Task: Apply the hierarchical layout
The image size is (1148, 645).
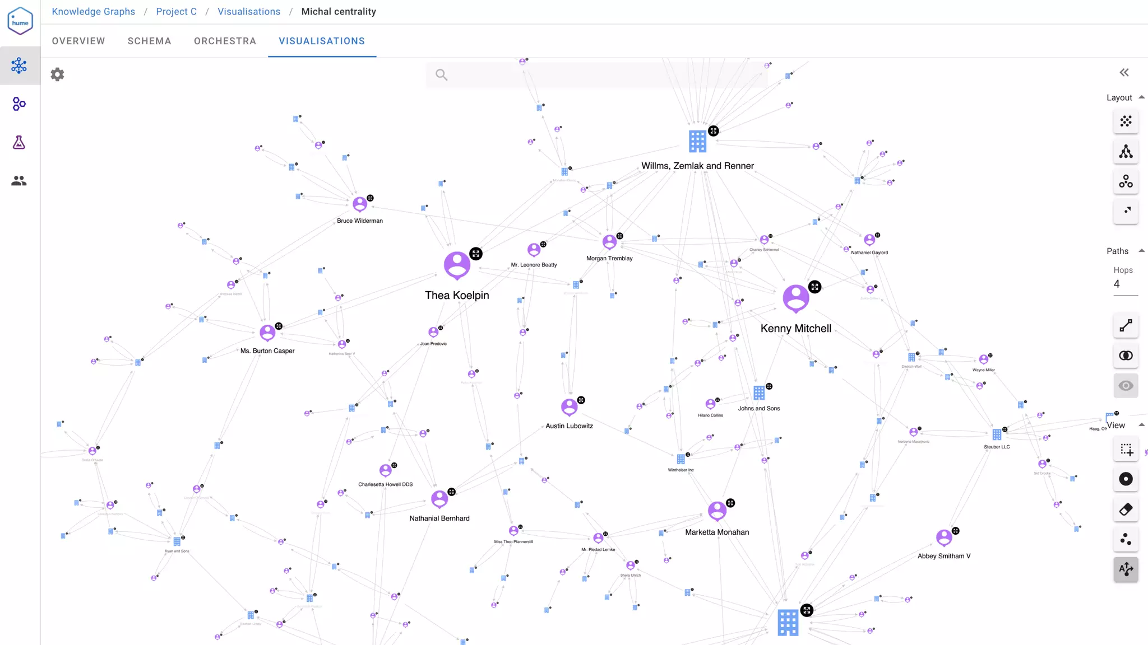Action: [x=1126, y=152]
